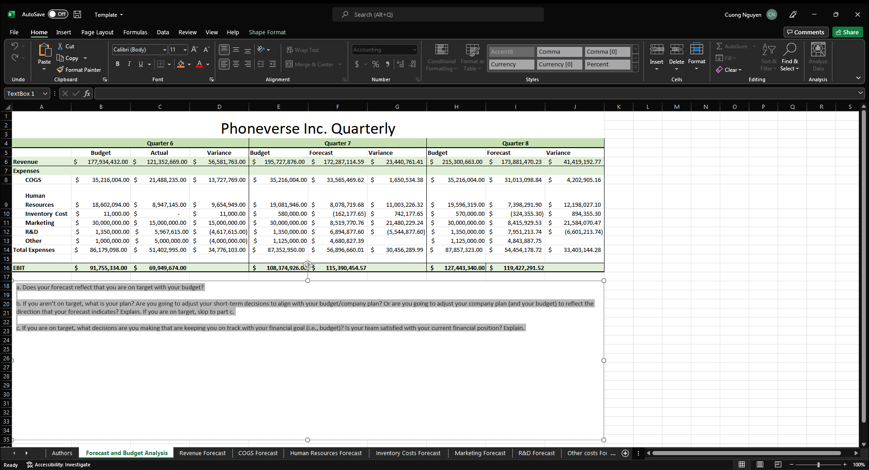Activate the Format Painter brush
Viewport: 869px width, 470px height.
click(60, 70)
